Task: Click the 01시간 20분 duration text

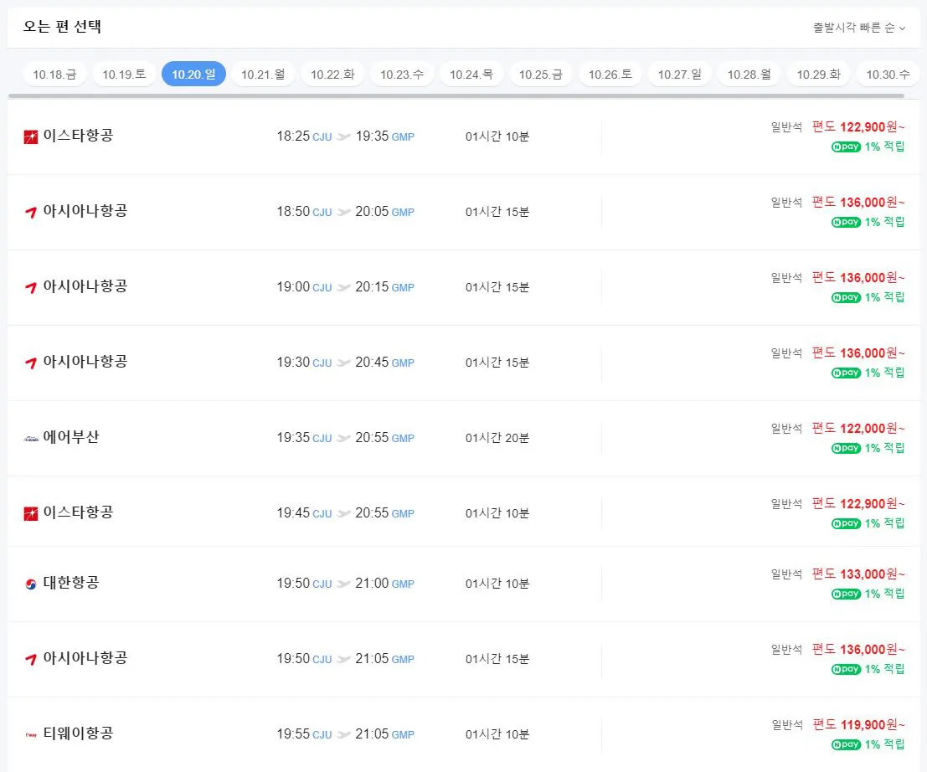Action: [x=497, y=437]
